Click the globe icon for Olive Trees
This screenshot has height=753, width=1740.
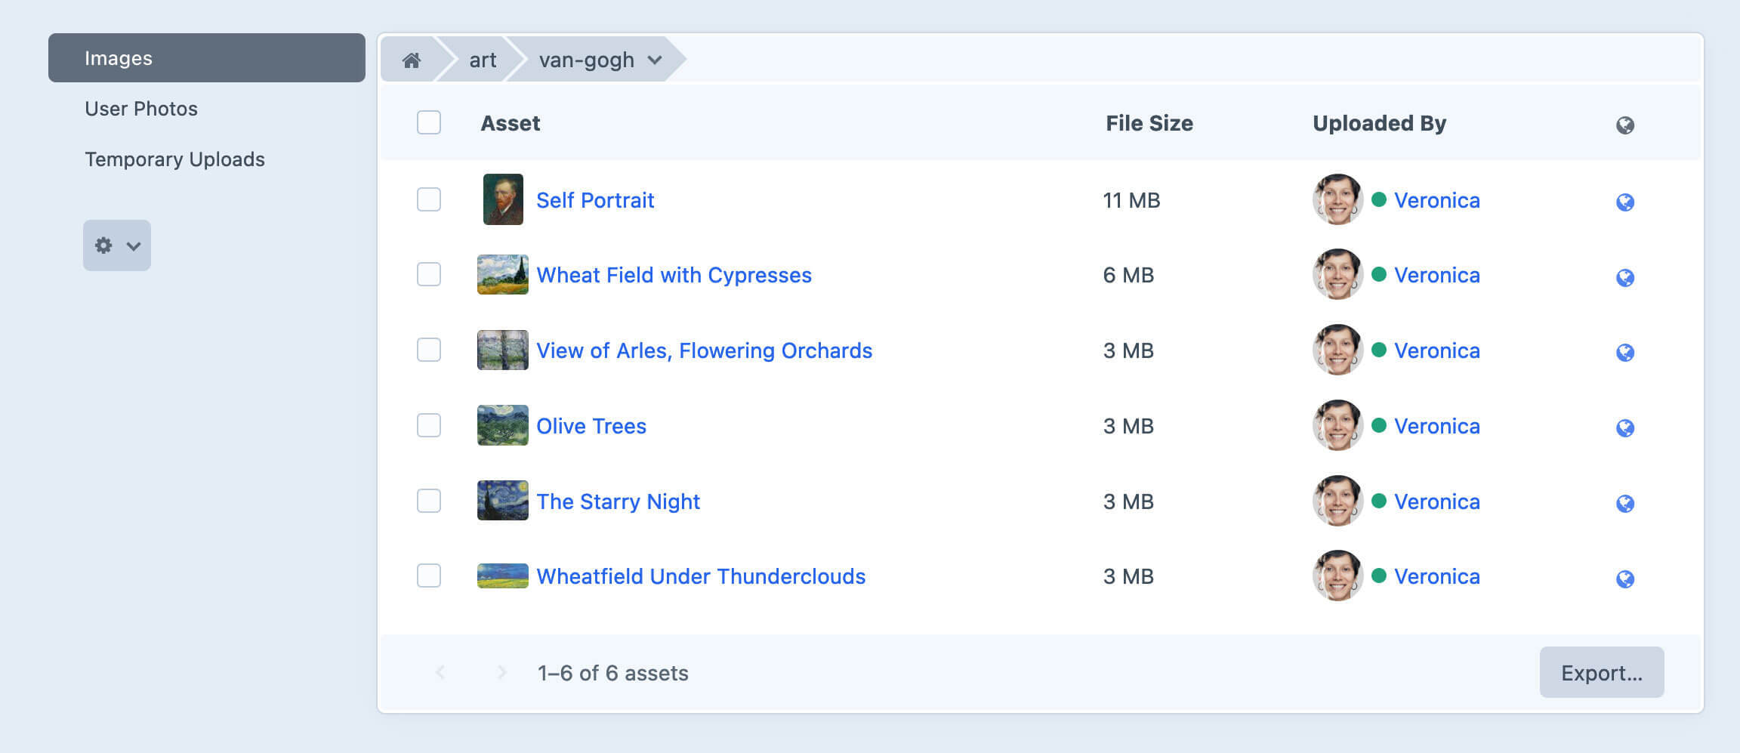(x=1625, y=427)
